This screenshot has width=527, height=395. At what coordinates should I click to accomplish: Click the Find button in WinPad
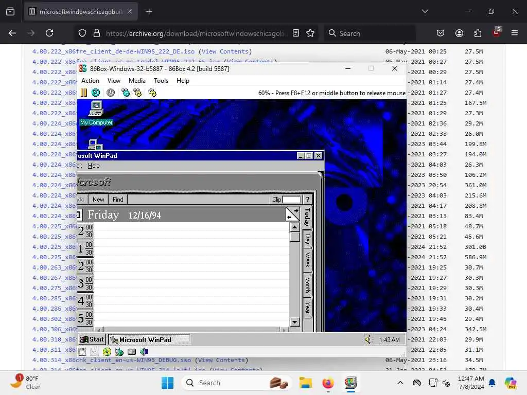coord(118,200)
